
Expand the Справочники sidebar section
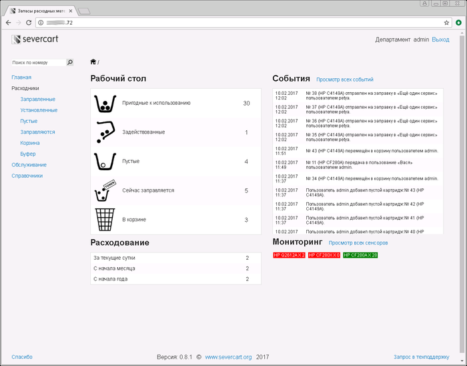[27, 176]
